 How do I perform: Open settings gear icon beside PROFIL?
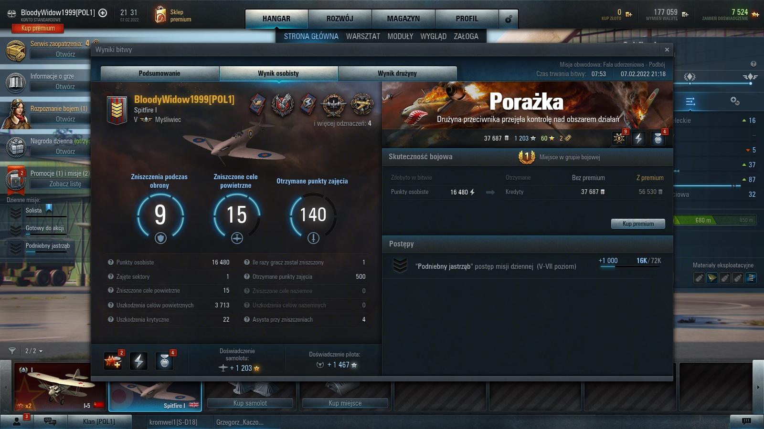pos(509,19)
